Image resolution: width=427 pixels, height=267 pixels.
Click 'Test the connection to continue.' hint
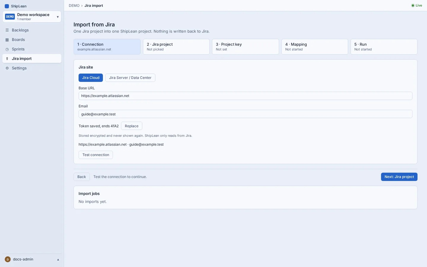(x=120, y=177)
